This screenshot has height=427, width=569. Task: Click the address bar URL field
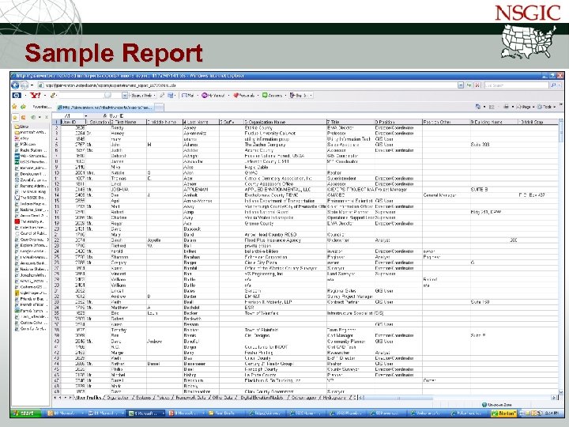click(247, 85)
